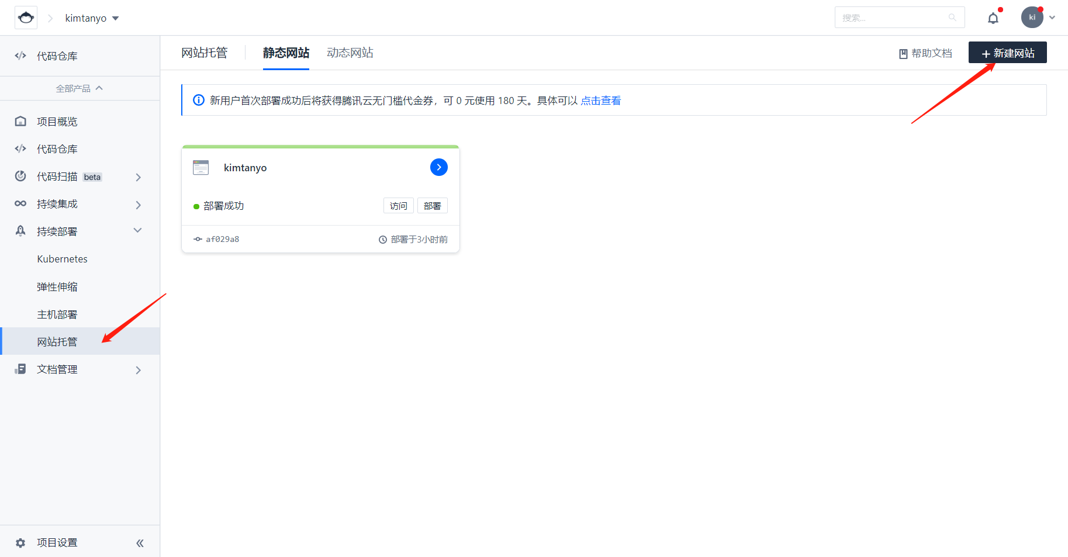Click the 新建网站 button
The image size is (1068, 557).
click(x=1008, y=53)
